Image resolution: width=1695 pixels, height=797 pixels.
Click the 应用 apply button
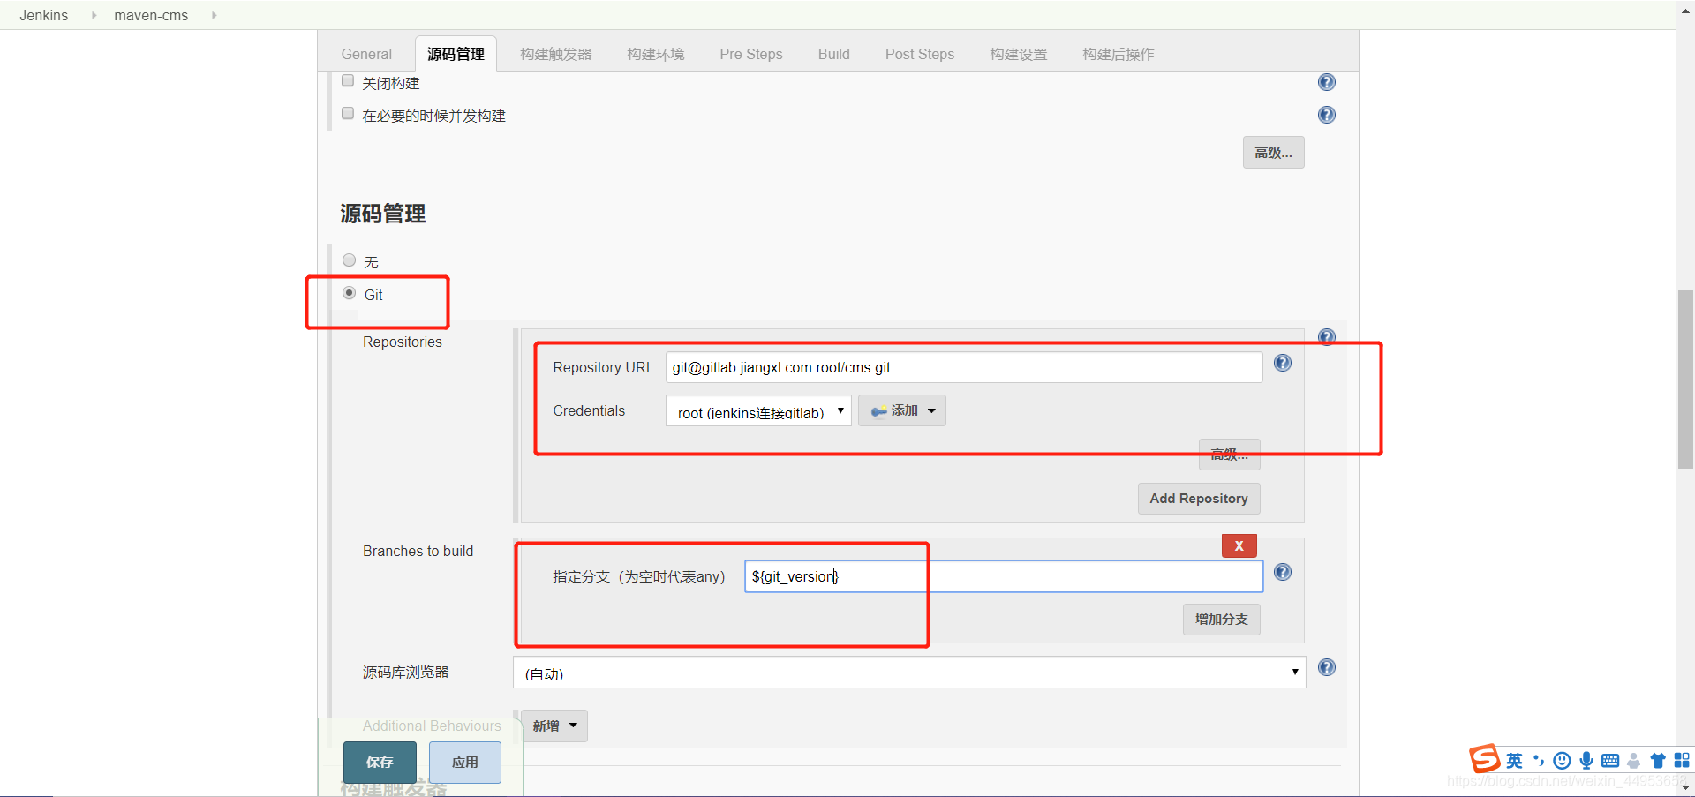(x=464, y=762)
